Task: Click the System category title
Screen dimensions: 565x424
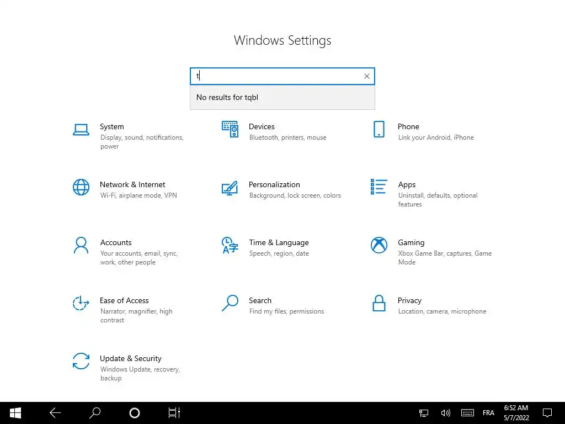Action: point(111,126)
